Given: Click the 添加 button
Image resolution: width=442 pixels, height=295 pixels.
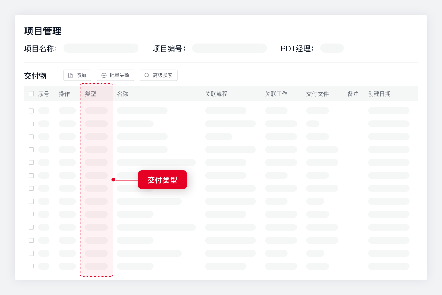Looking at the screenshot, I should (x=77, y=75).
